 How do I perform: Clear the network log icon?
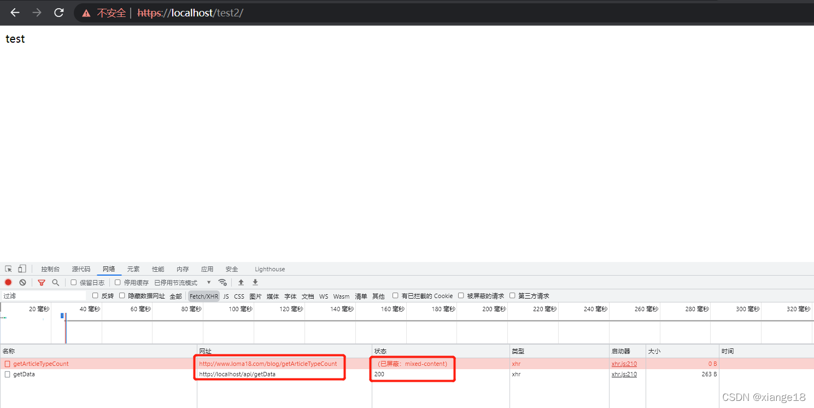click(22, 283)
